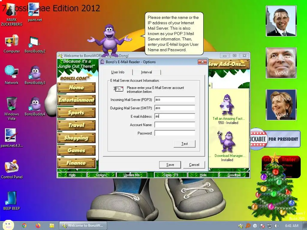Switch to the Interval tab
The image size is (307, 230).
[x=146, y=72]
